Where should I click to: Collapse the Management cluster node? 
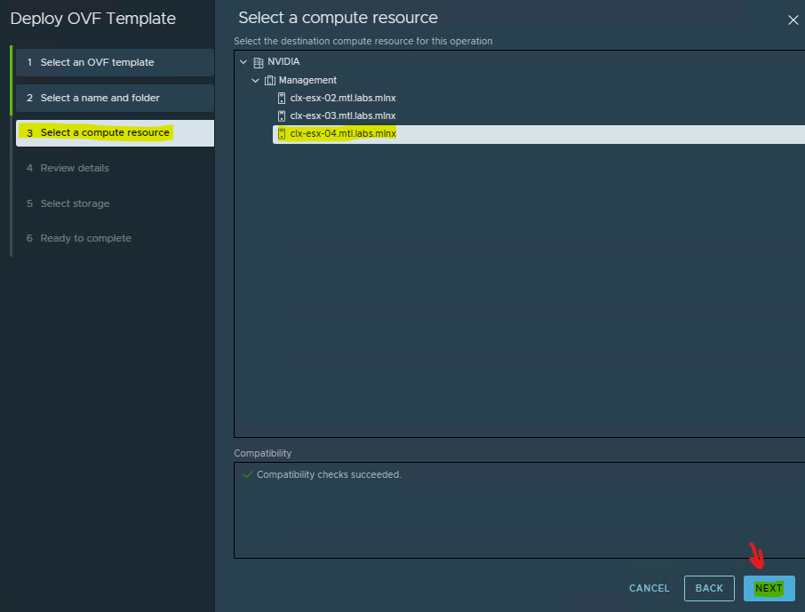click(255, 81)
